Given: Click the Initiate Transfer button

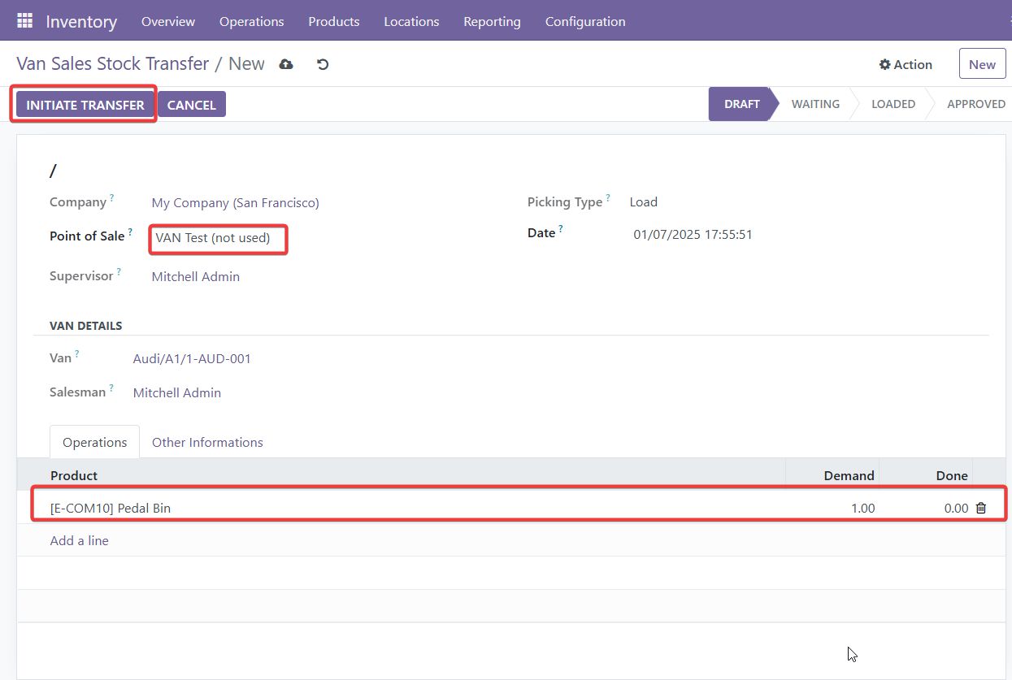Looking at the screenshot, I should tap(85, 105).
